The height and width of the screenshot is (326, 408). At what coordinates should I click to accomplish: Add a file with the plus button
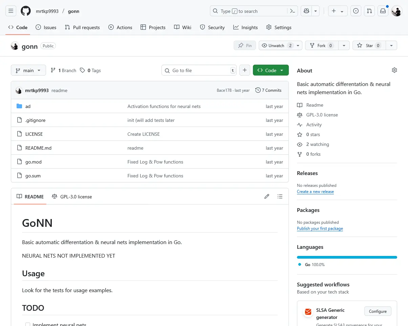(245, 70)
